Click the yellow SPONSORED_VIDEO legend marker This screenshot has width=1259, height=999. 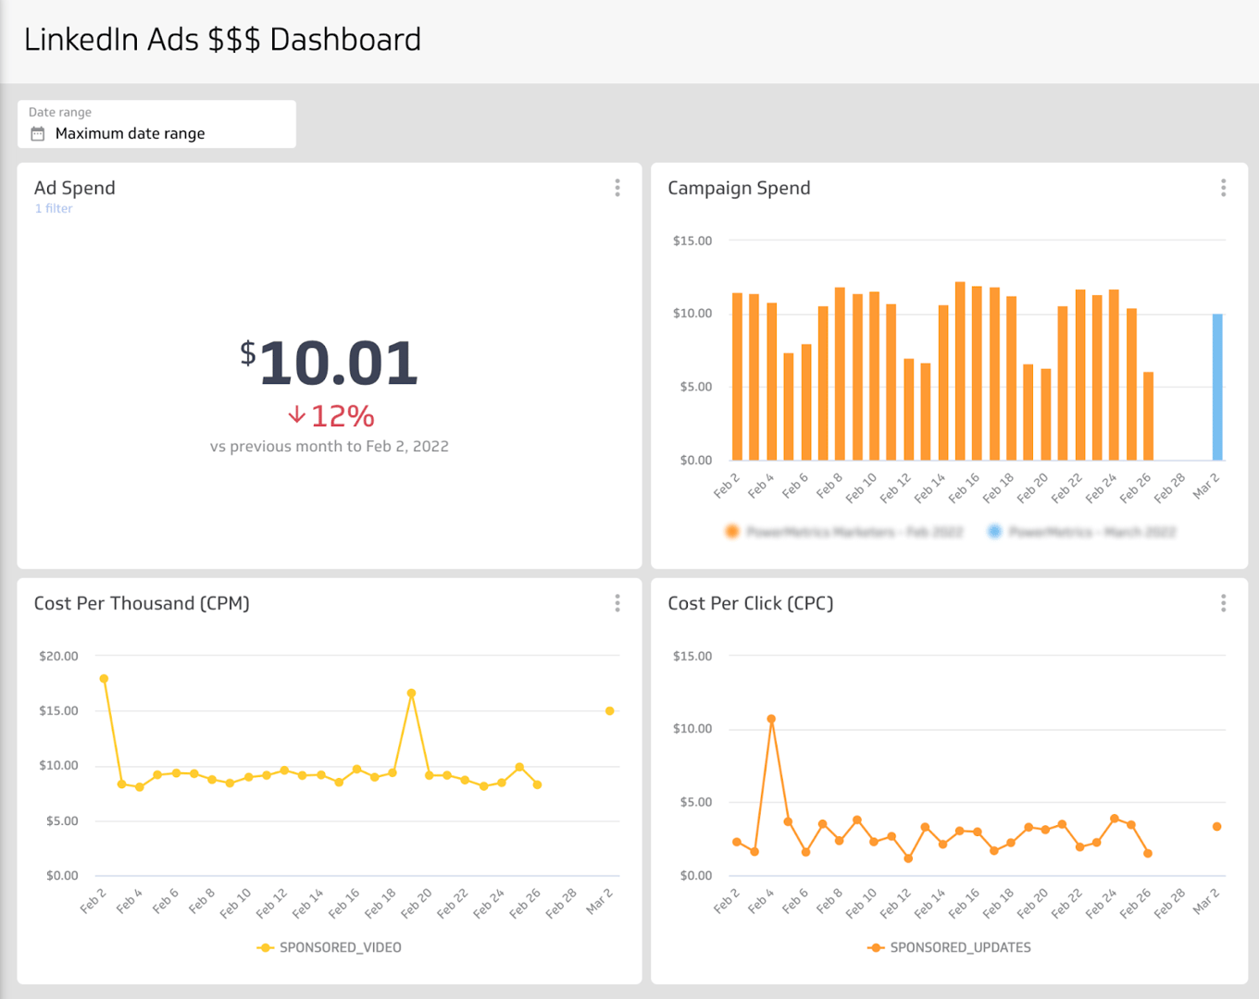coord(266,948)
